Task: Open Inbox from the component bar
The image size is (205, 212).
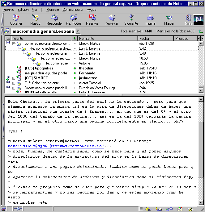Action: point(159,209)
